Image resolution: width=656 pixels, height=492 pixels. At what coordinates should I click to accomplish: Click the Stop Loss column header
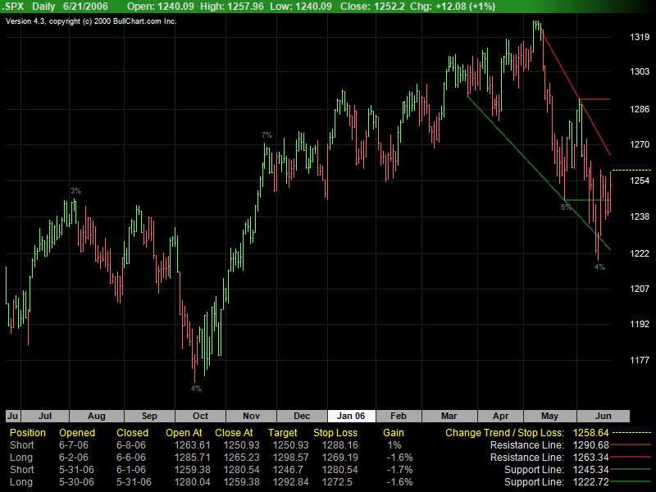(335, 433)
